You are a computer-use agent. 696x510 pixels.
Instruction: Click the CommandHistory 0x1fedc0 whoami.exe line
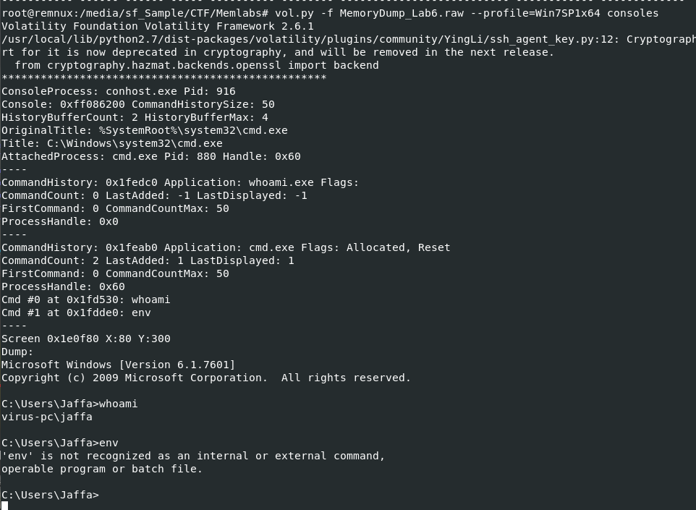tap(180, 182)
